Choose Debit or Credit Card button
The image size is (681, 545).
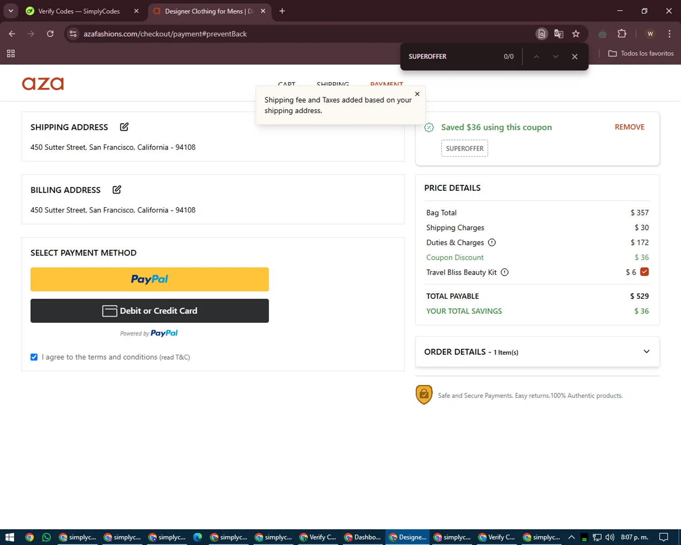point(149,311)
